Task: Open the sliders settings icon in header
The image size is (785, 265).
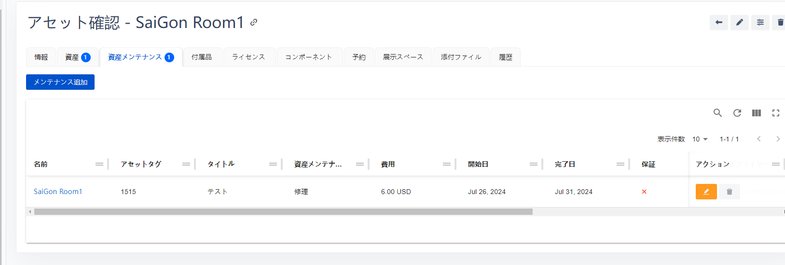Action: (760, 22)
